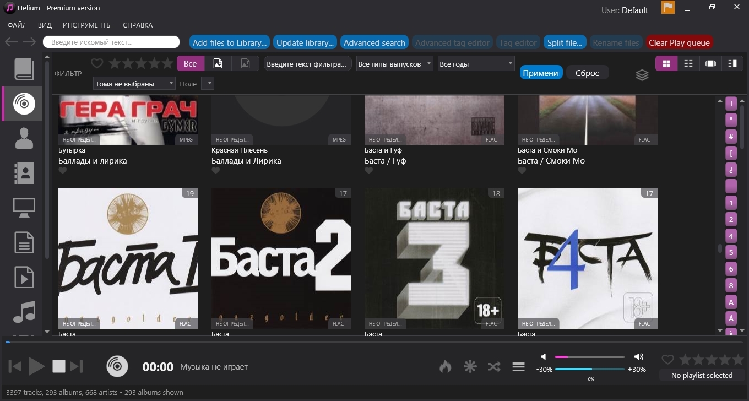This screenshot has height=401, width=749.
Task: Open the ФАЙЛ menu
Action: click(17, 25)
